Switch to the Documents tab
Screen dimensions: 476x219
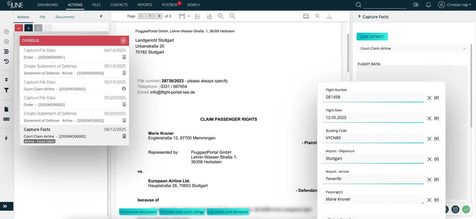pyautogui.click(x=65, y=17)
